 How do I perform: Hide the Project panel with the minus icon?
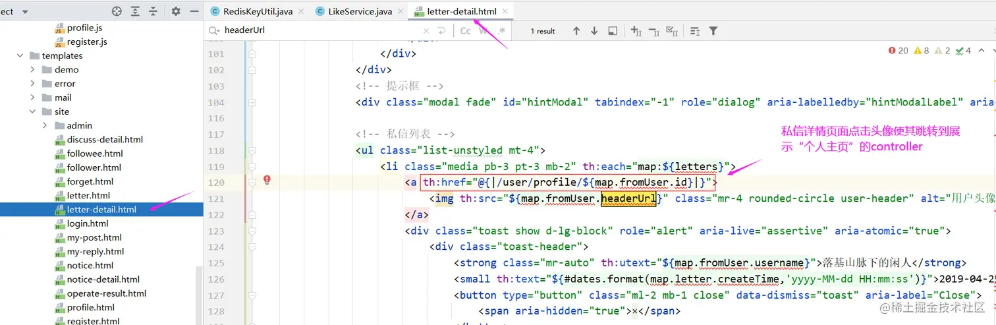pos(194,11)
